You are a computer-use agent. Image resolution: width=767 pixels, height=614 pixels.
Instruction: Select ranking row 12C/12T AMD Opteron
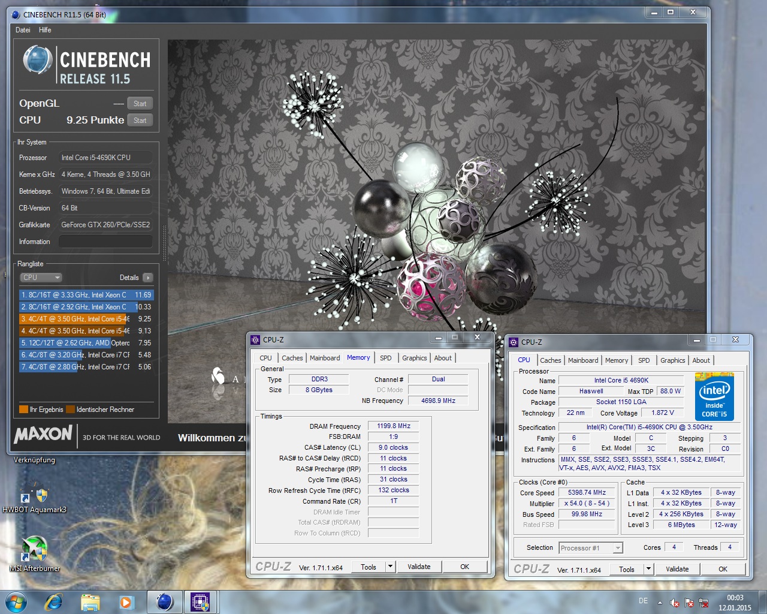86,343
